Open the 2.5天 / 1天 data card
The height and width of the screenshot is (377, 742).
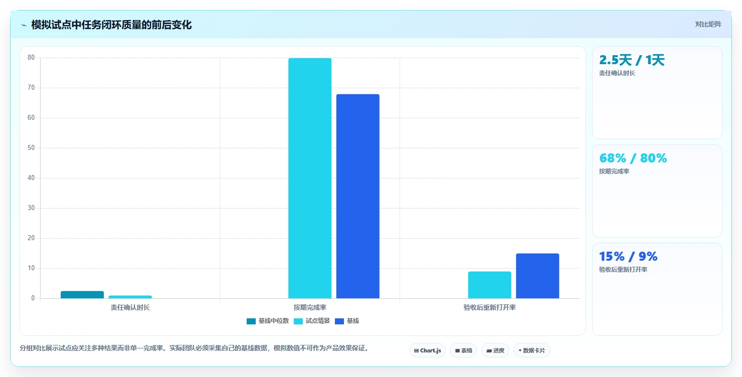click(x=657, y=93)
